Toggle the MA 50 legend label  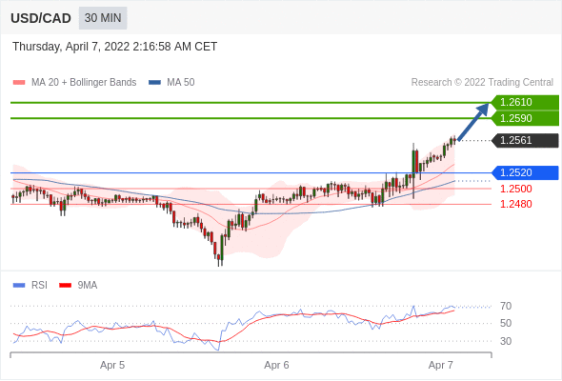coord(181,83)
